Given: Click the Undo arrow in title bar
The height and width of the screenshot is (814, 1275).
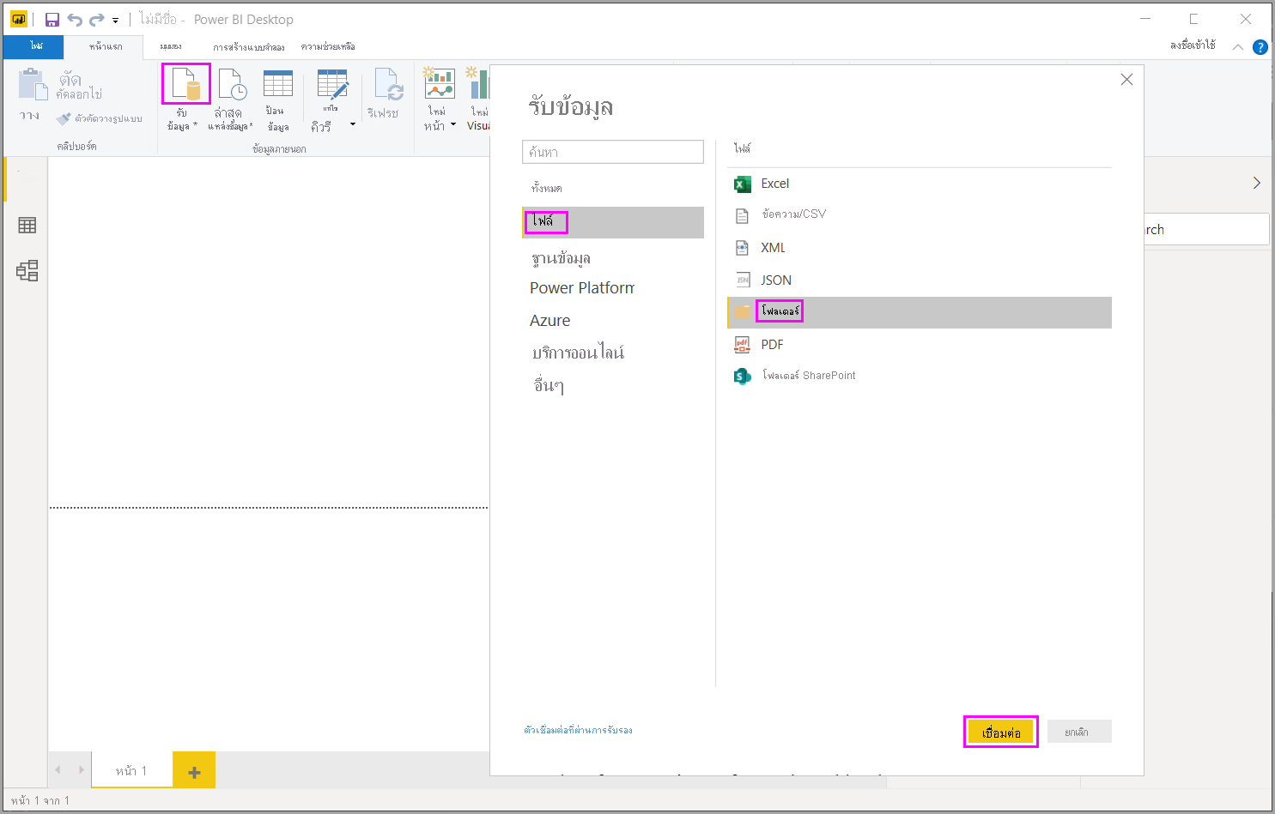Looking at the screenshot, I should (75, 19).
